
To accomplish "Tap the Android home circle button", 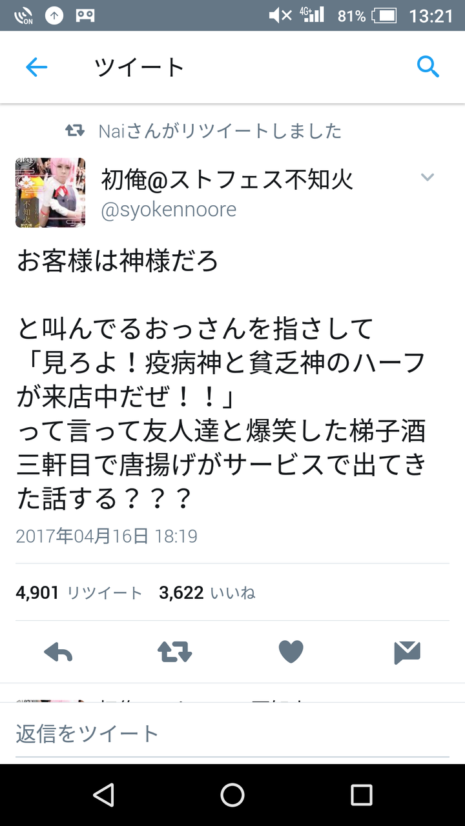I will 232,795.
